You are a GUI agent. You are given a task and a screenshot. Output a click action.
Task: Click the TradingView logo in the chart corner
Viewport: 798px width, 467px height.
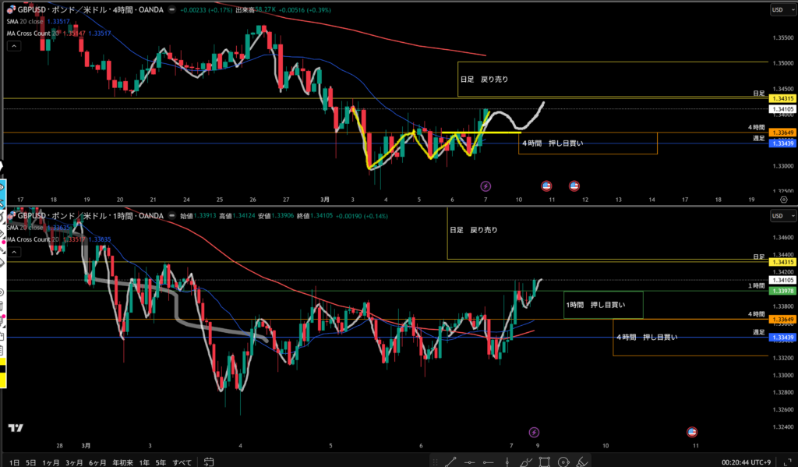[15, 427]
